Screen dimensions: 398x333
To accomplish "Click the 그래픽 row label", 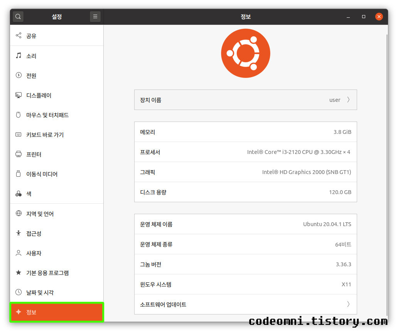I will [147, 172].
